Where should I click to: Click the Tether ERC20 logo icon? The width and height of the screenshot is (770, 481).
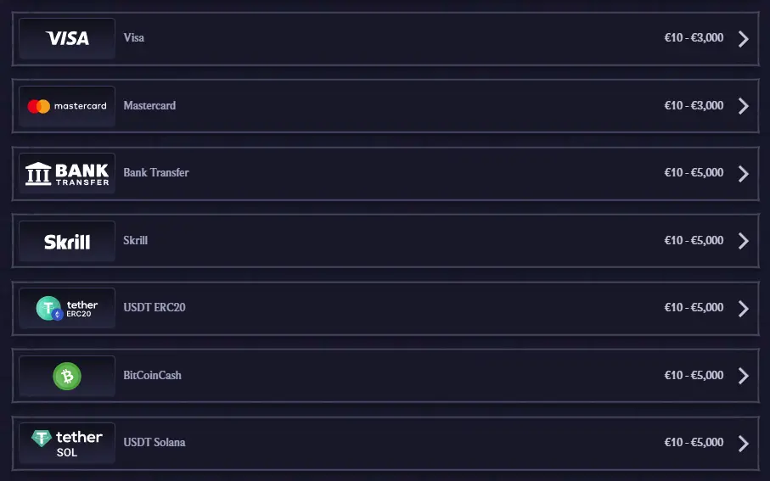67,308
